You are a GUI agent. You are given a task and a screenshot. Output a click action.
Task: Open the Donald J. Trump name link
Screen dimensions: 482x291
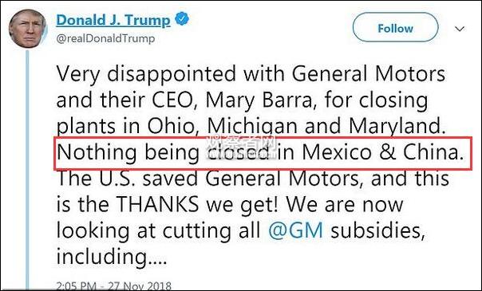113,20
